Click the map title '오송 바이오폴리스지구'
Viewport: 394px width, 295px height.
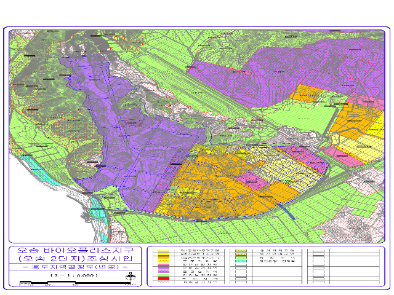[x=75, y=251]
